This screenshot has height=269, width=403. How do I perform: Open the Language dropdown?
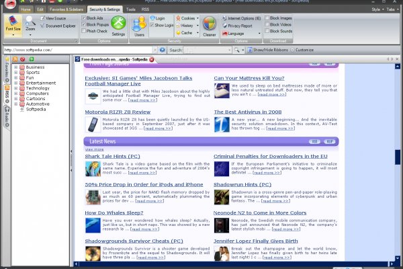244,32
